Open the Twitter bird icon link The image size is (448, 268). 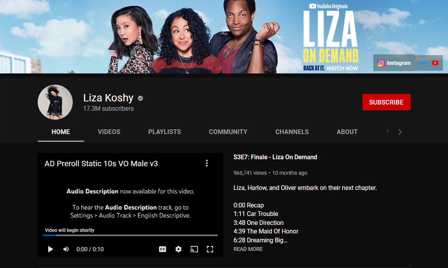[x=423, y=63]
